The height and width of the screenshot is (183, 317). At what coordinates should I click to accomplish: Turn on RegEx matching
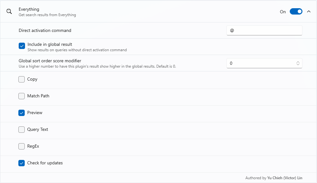[x=22, y=146]
